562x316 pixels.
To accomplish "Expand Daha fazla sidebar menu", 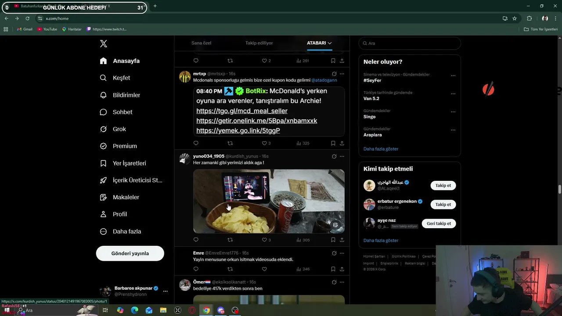I will coord(120,231).
